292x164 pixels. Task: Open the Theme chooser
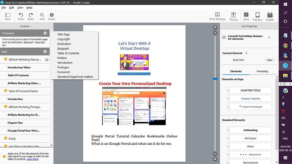pyautogui.click(x=233, y=17)
